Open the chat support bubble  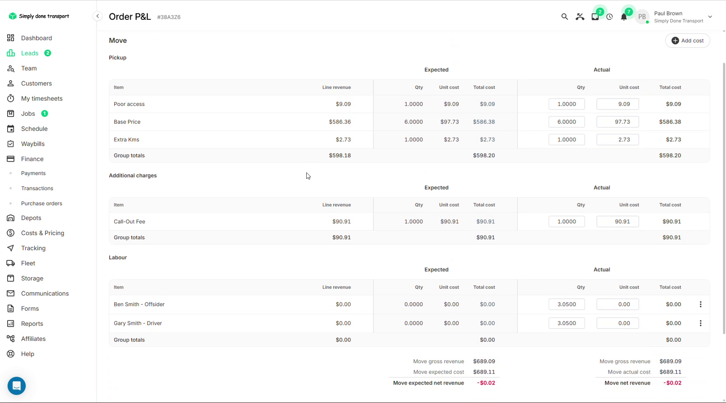tap(17, 386)
